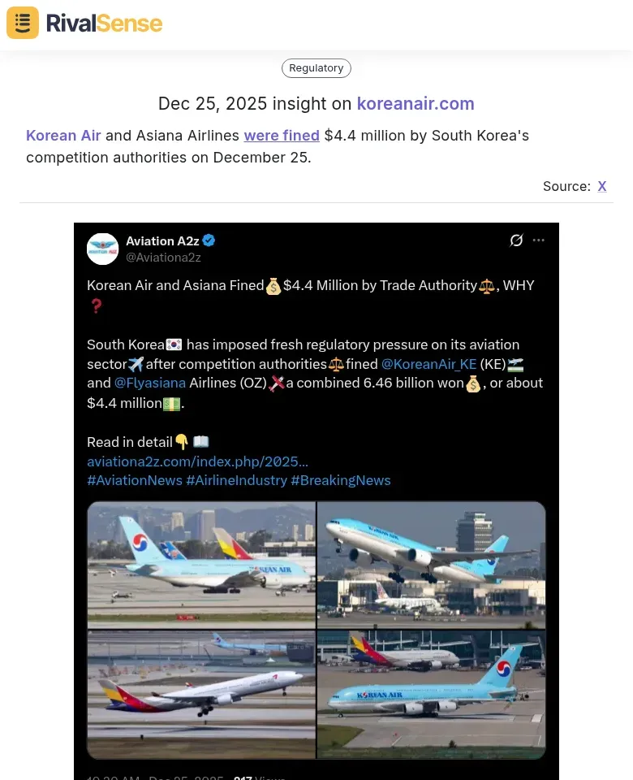The image size is (633, 780).
Task: Follow the Korean Air link in summary
Action: (63, 136)
